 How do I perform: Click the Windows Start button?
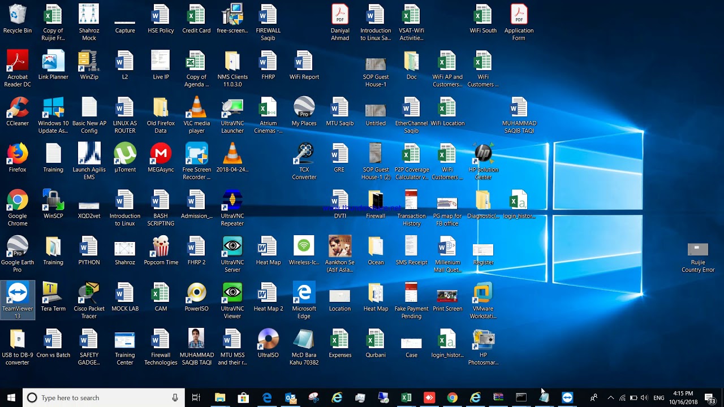11,398
